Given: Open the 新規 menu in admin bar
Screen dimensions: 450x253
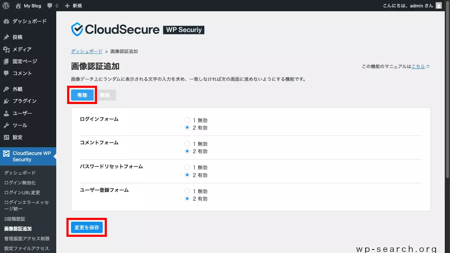Looking at the screenshot, I should point(73,6).
